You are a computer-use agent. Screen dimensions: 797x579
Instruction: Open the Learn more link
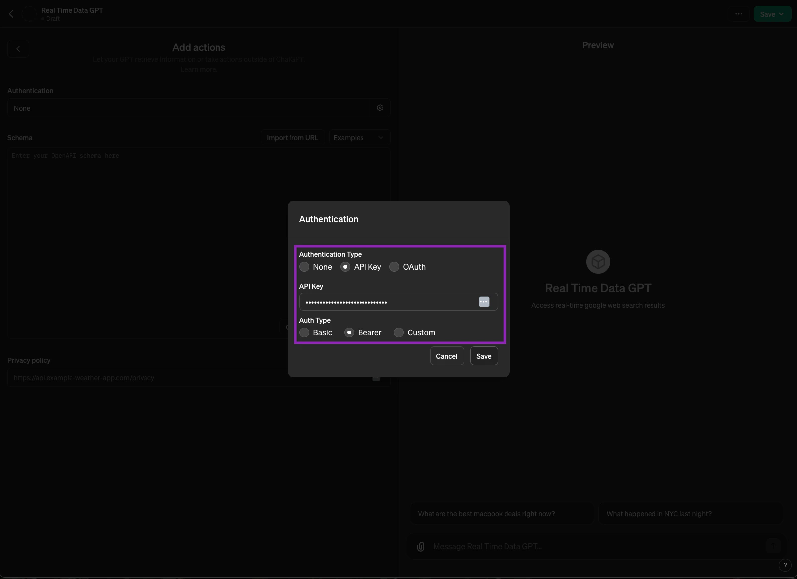click(199, 69)
